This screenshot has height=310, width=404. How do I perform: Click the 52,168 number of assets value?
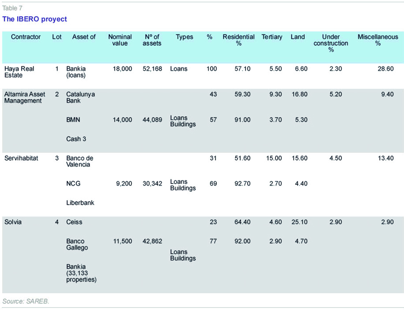pos(152,69)
